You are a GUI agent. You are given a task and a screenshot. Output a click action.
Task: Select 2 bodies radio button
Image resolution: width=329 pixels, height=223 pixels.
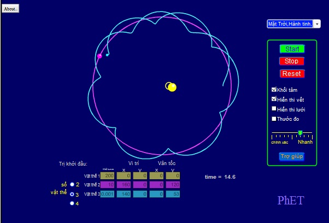coord(72,184)
